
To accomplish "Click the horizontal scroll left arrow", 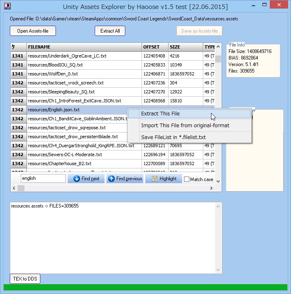I will [14, 188].
